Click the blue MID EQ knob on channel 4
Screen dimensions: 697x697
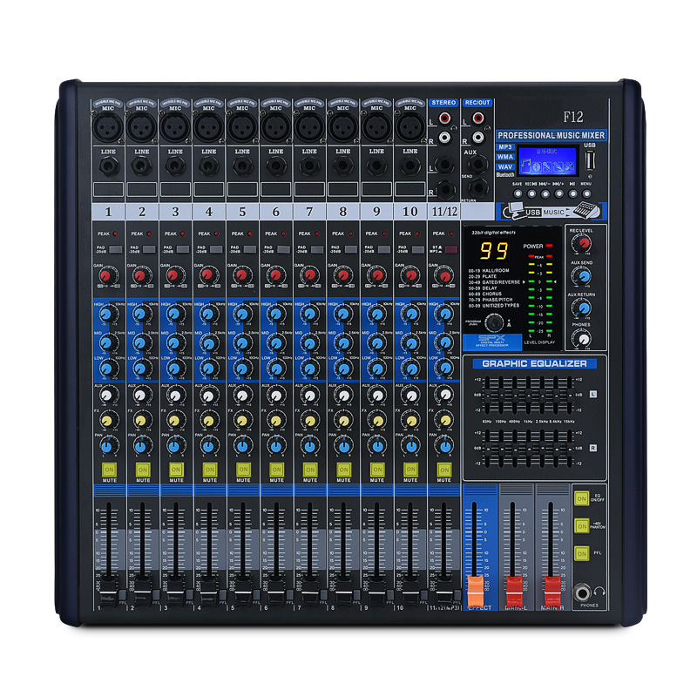(208, 343)
